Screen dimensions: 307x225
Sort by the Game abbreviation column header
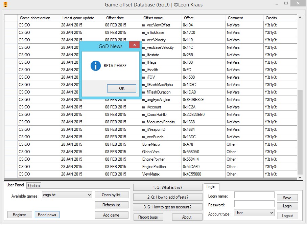click(x=39, y=18)
